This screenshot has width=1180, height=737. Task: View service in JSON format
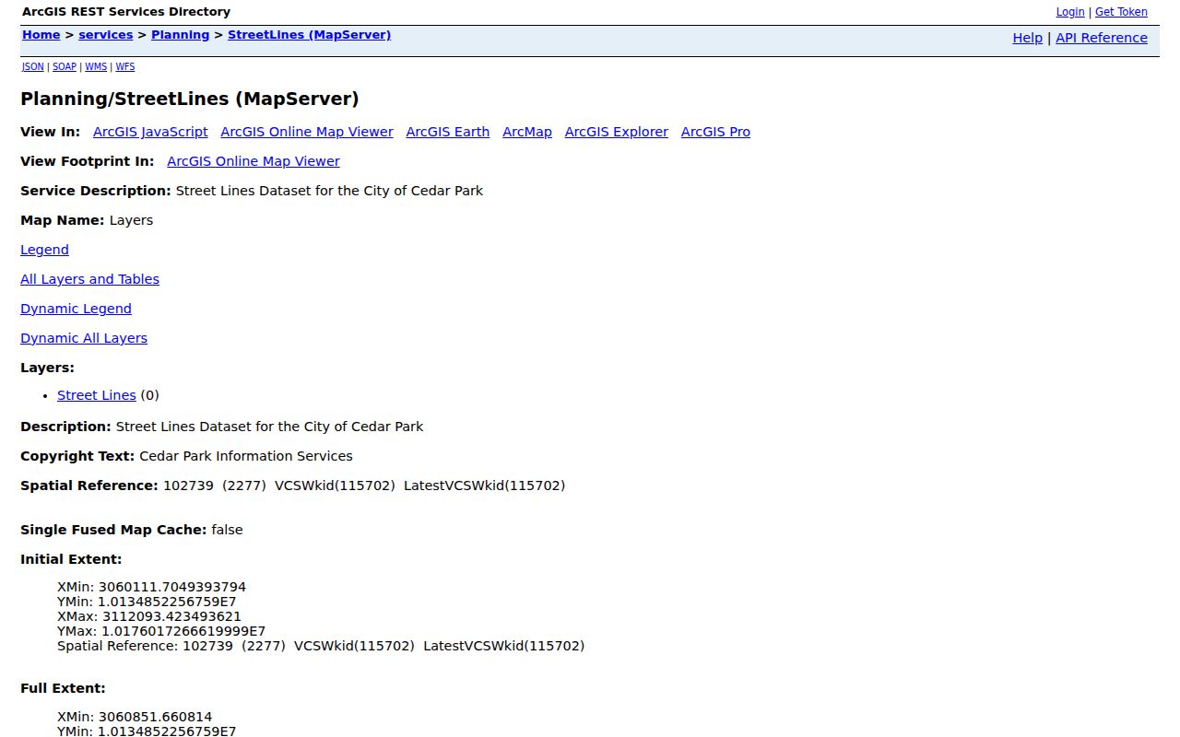pyautogui.click(x=33, y=67)
